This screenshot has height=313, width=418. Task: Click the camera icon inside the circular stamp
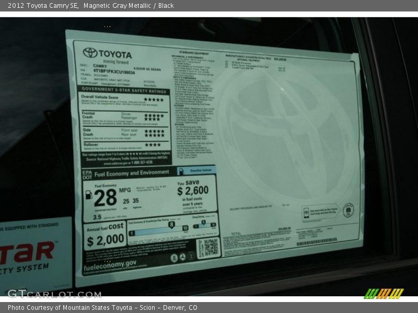pos(348,211)
